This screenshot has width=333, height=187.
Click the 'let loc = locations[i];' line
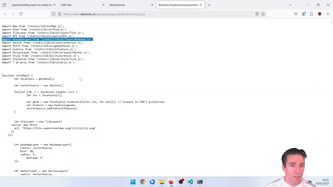44,95
